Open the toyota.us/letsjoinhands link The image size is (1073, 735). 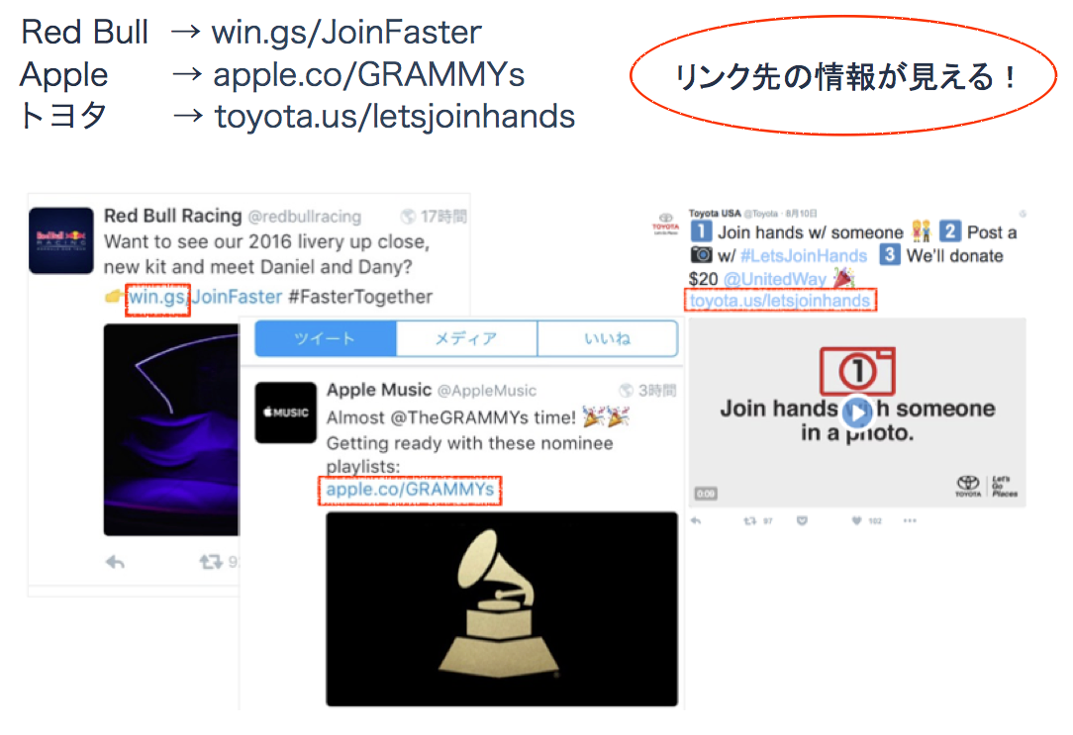(779, 301)
